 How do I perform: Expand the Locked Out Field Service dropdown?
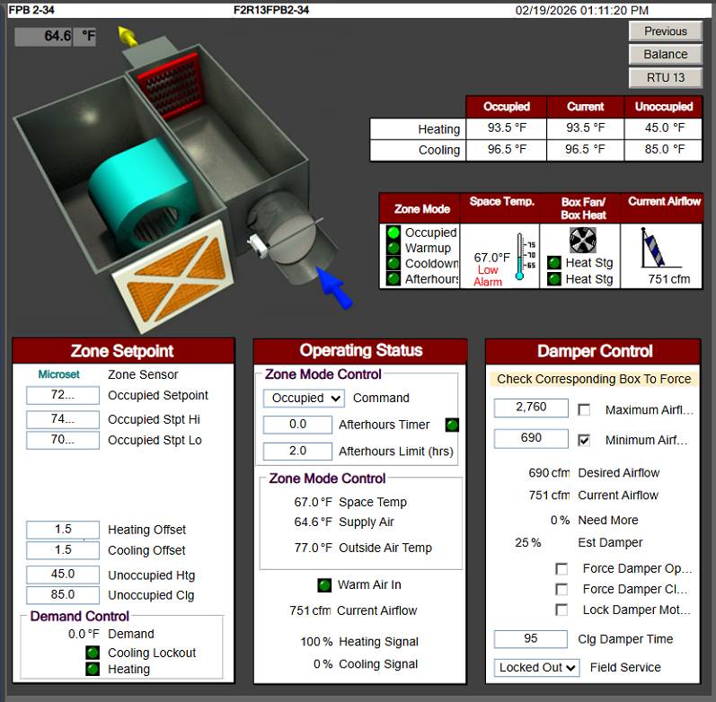click(x=537, y=668)
